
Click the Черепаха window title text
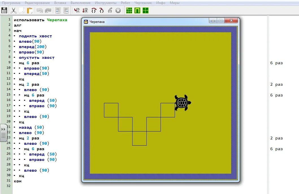pos(97,22)
